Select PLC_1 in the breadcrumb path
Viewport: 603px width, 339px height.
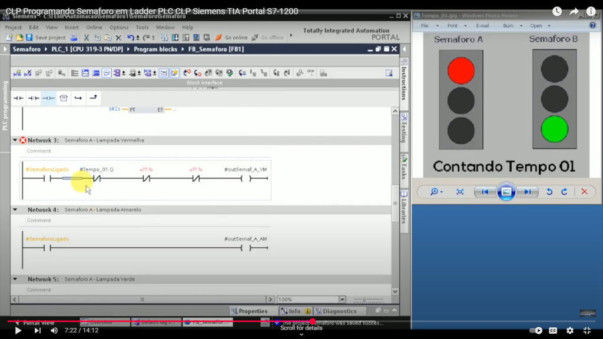[x=87, y=49]
